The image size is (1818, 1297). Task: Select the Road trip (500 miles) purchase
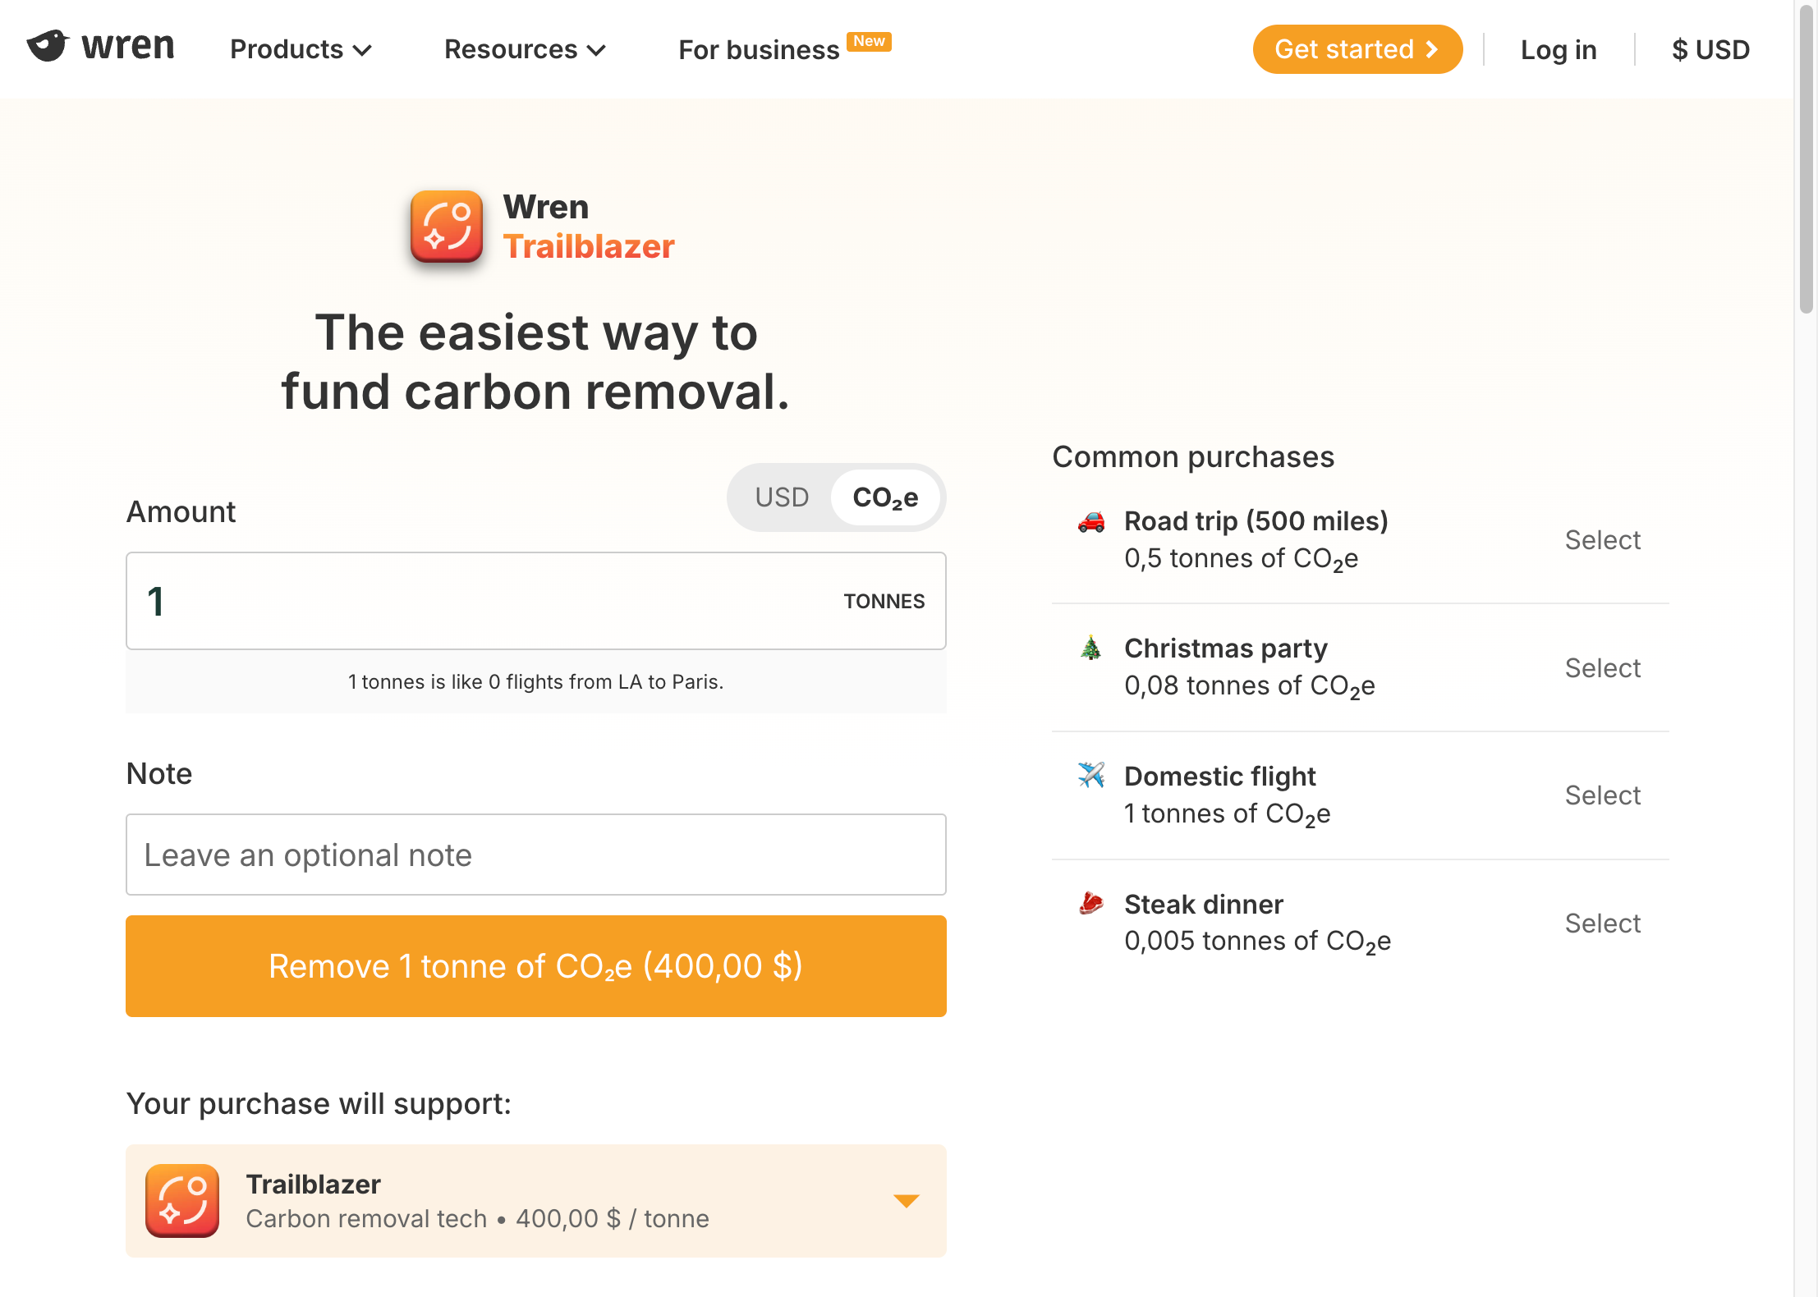[x=1602, y=540]
